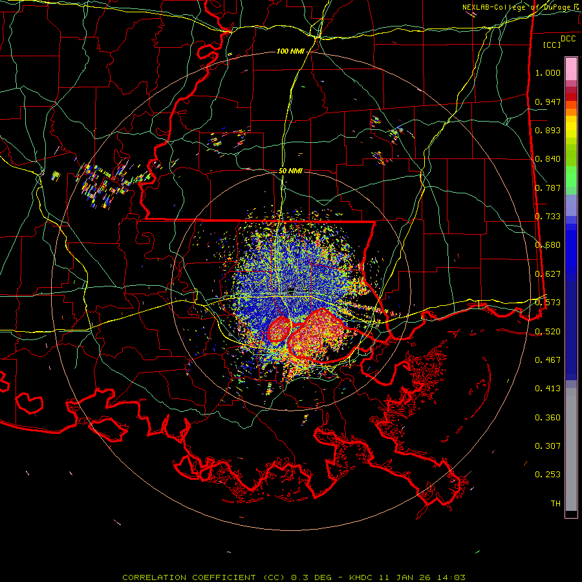Click the 100 NMI range ring label
The width and height of the screenshot is (582, 582).
290,51
